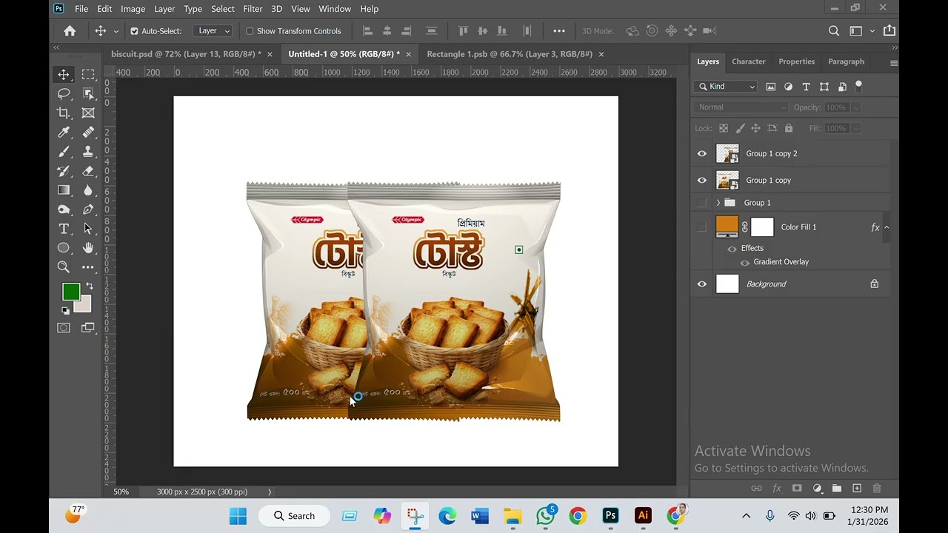Select the Frame tool
The height and width of the screenshot is (533, 948).
click(88, 113)
